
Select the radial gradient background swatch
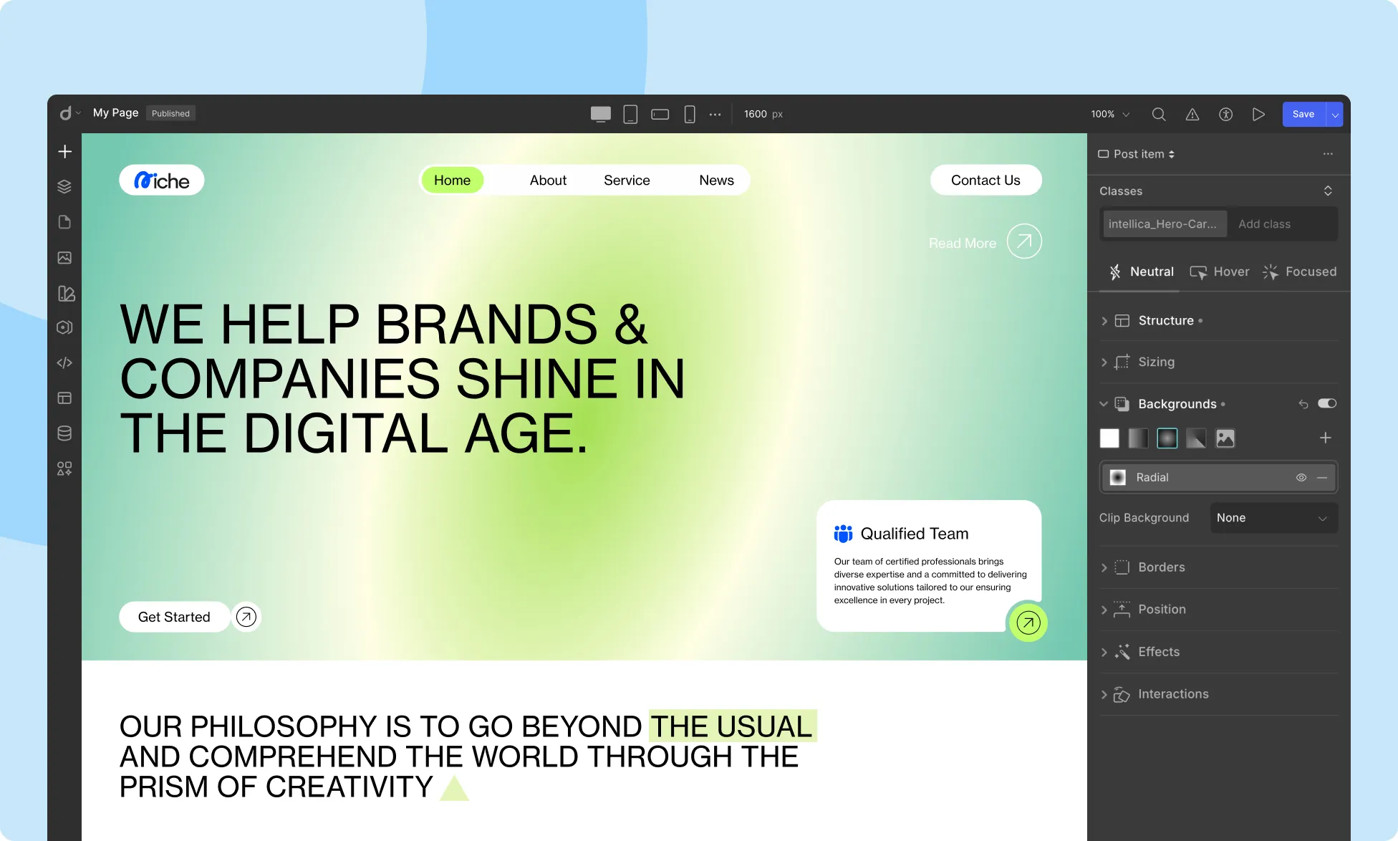coord(1167,438)
